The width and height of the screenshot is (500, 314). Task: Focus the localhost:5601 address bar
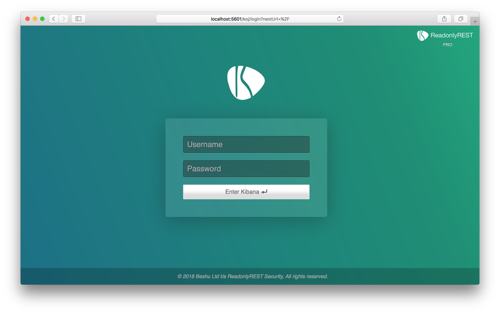point(250,19)
